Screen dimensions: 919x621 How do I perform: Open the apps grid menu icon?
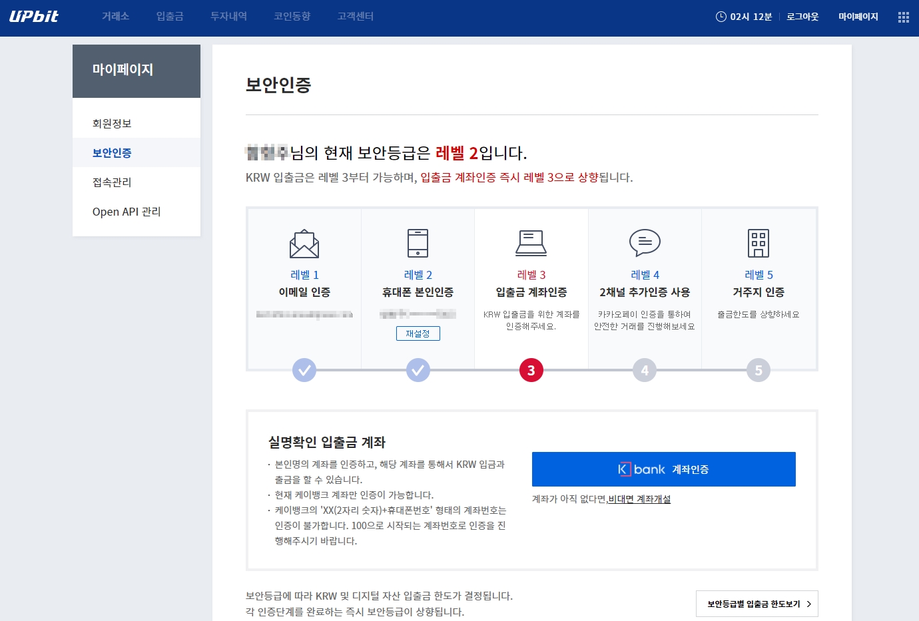tap(903, 17)
